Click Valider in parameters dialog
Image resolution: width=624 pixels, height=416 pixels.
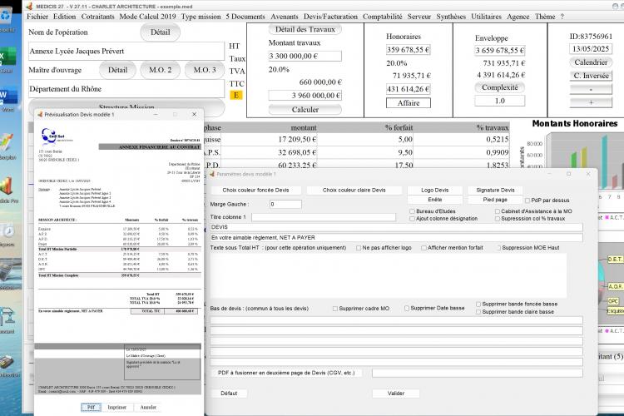click(395, 394)
